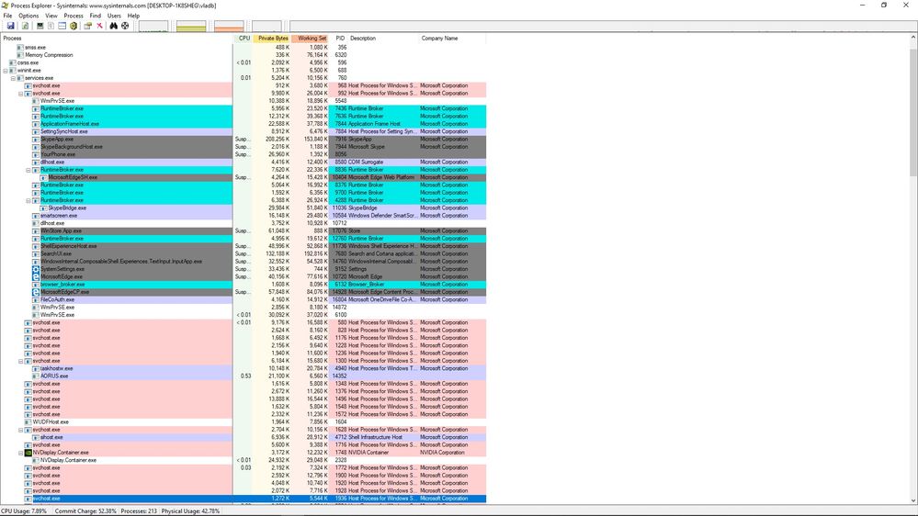The height and width of the screenshot is (516, 918).
Task: Select the SkypeBridge.exe process
Action: [x=65, y=208]
